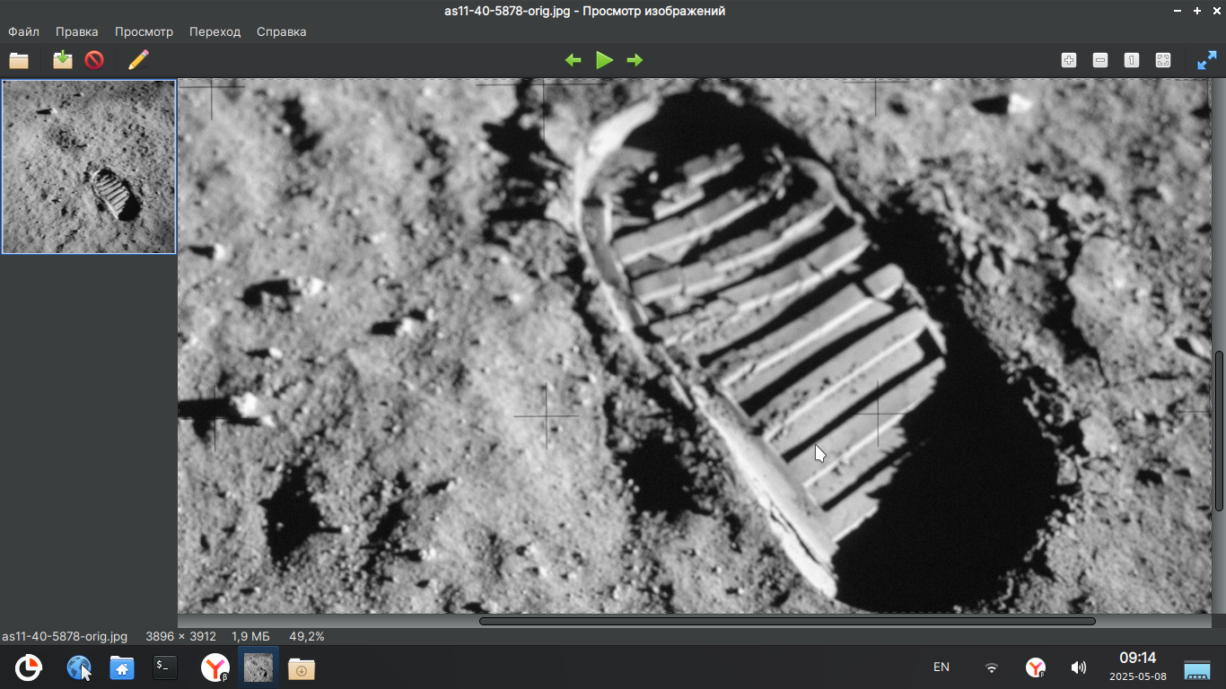Click the vertical scrollbar beside the image
Screen dimensions: 1226x689
pyautogui.click(x=1219, y=431)
